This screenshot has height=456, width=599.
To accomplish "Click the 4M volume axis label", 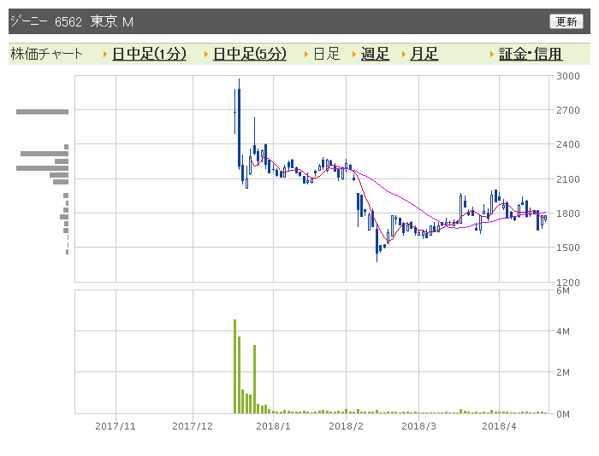I will point(563,331).
